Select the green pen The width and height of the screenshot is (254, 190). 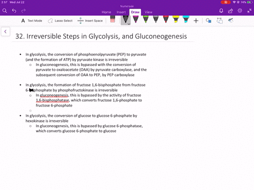point(146,20)
